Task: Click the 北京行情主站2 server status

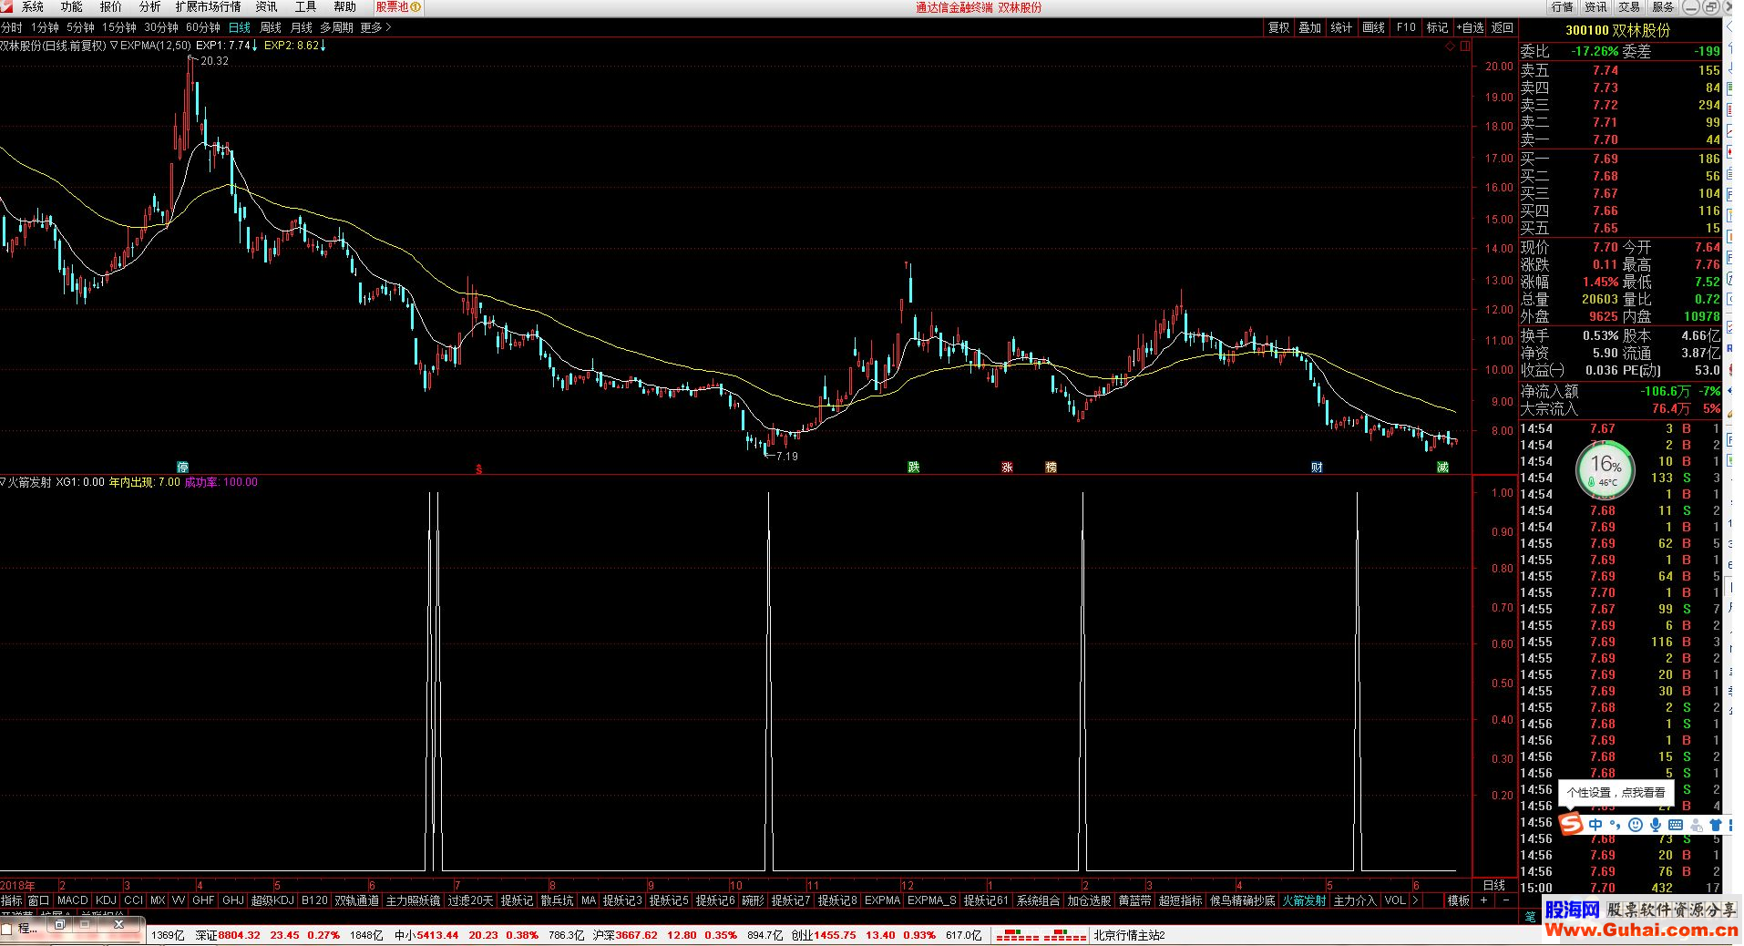Action: pyautogui.click(x=1129, y=935)
